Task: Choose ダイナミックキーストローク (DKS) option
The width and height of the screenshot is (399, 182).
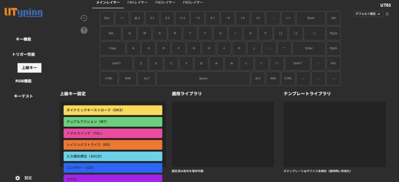Action: (x=113, y=110)
